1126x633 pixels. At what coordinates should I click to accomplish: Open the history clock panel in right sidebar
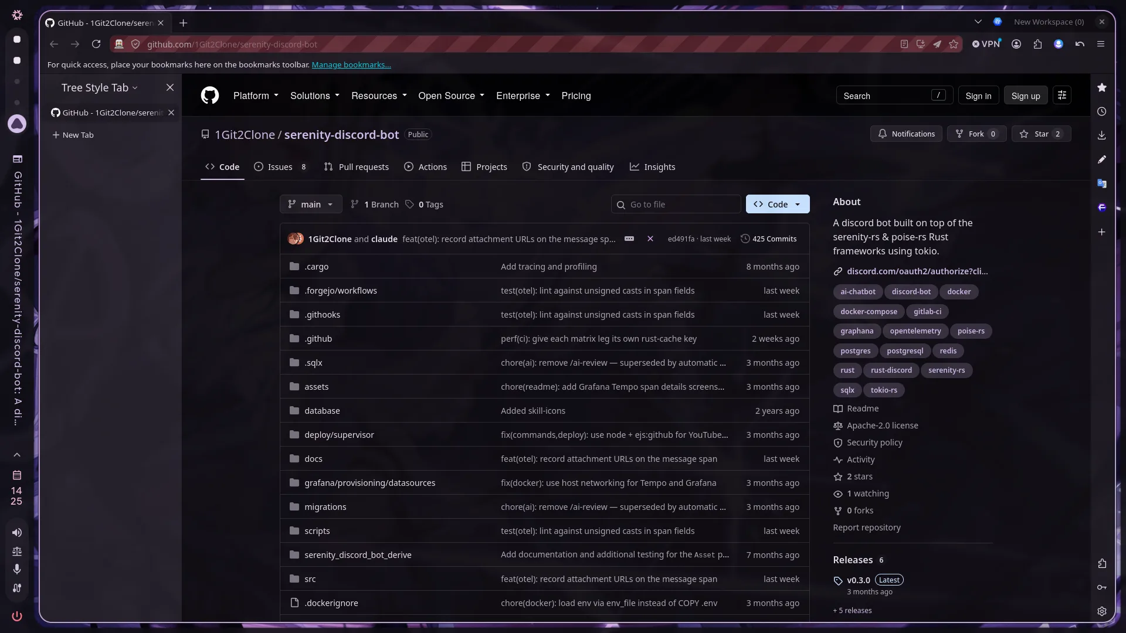1102,111
